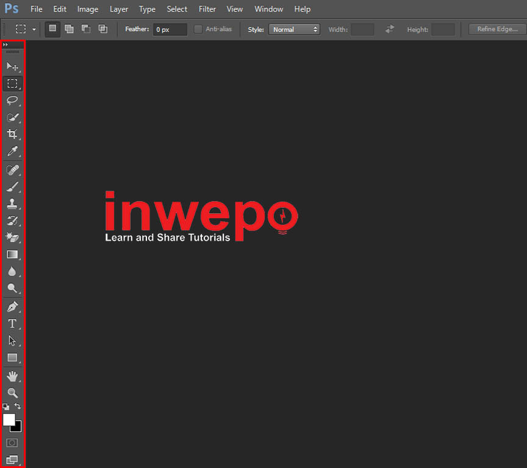Select the Eyedropper tool

12,151
